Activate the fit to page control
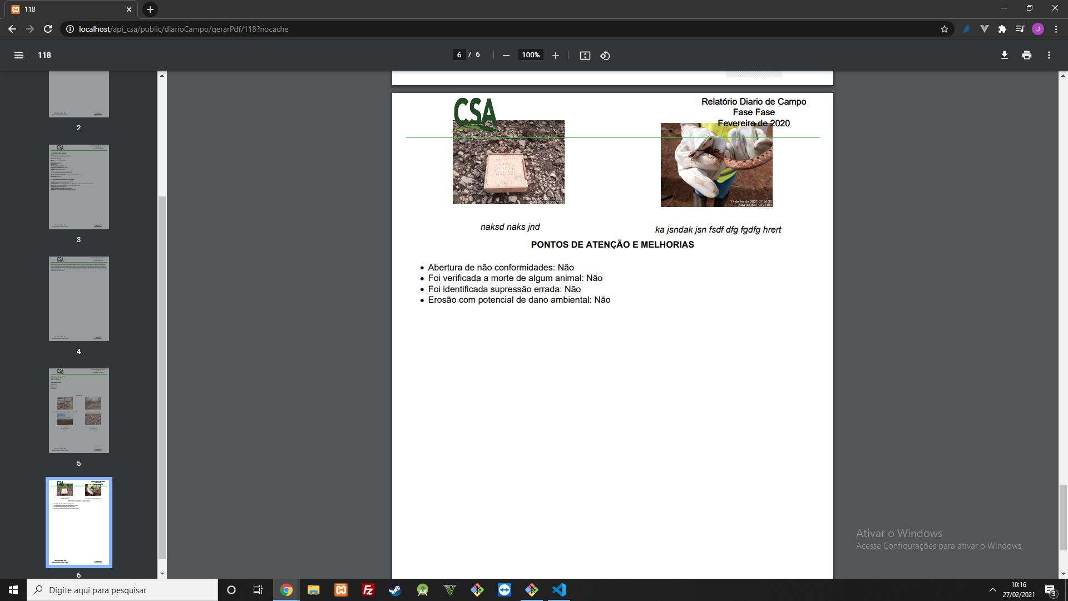The image size is (1068, 601). tap(585, 55)
